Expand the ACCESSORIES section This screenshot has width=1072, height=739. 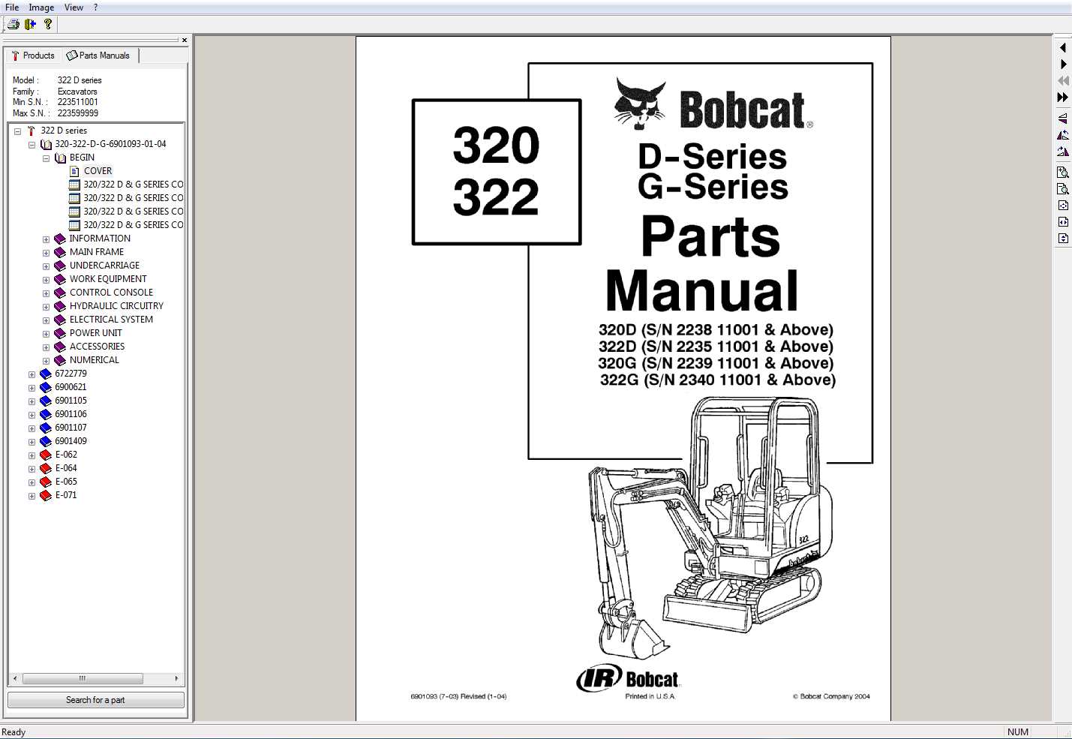pos(46,347)
